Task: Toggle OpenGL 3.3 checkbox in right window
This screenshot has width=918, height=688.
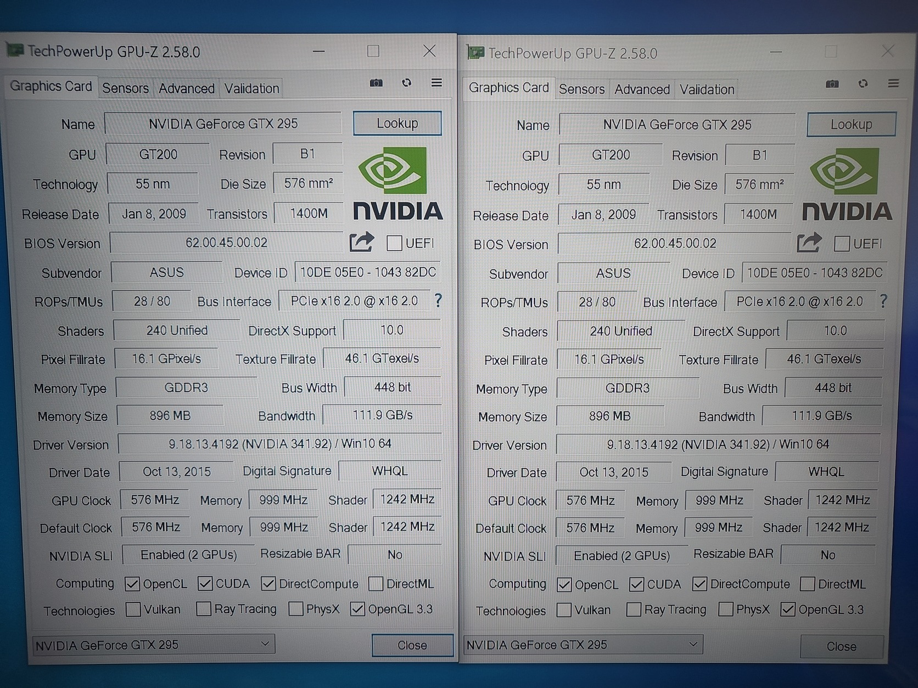Action: click(x=788, y=610)
